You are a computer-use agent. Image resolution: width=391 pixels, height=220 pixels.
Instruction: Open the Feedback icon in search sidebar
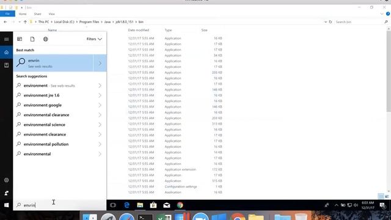(7, 193)
